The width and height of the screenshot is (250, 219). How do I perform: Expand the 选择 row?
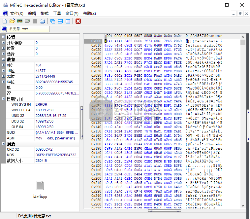4,54
